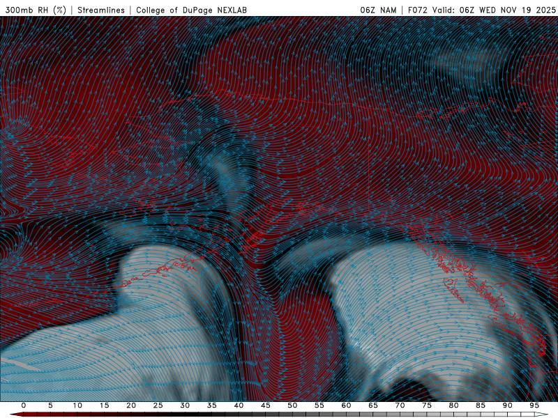Click the 'F072' forecast hour text

pos(418,10)
